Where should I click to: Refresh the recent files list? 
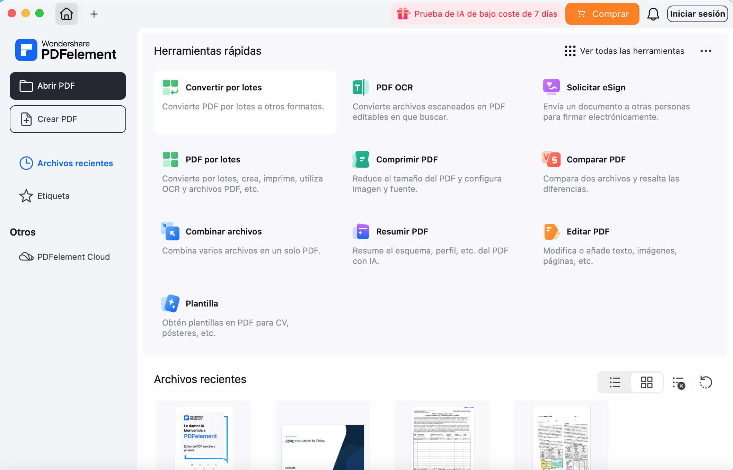tap(706, 382)
